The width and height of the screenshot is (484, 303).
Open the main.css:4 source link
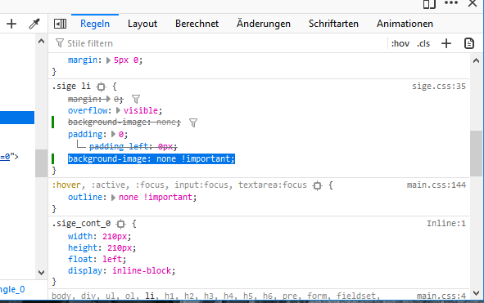441,296
